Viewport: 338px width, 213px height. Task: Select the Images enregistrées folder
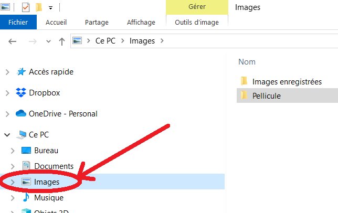(287, 82)
